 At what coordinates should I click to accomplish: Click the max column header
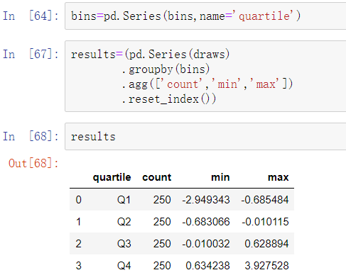[278, 177]
